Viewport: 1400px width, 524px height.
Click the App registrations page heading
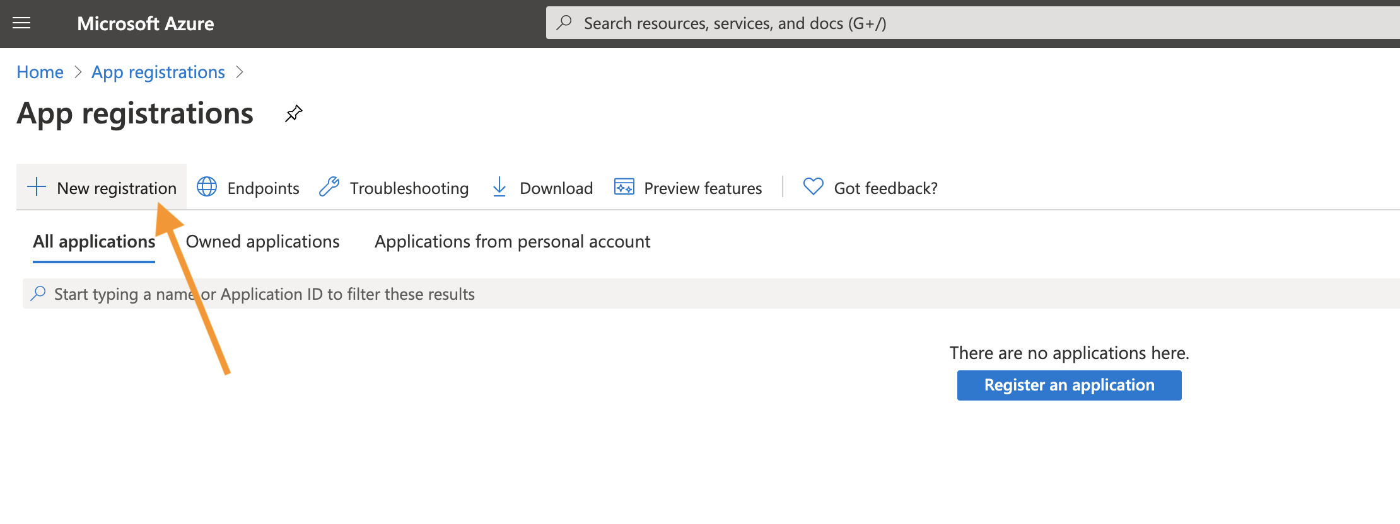click(x=135, y=114)
